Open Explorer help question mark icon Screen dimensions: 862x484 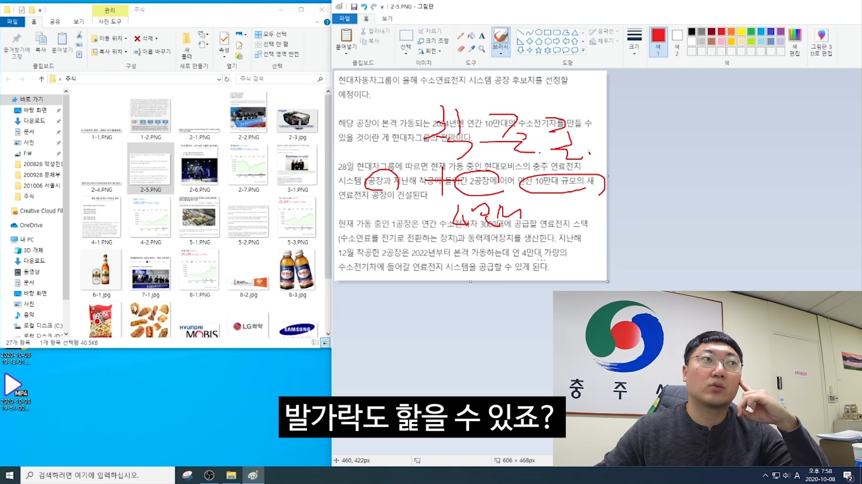(327, 22)
